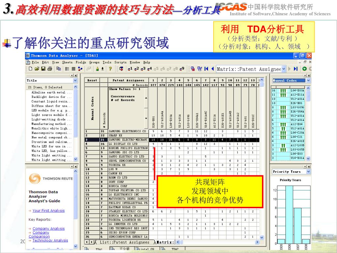Run script button number 2
Viewport: 337px width, 253px height.
[x=136, y=69]
